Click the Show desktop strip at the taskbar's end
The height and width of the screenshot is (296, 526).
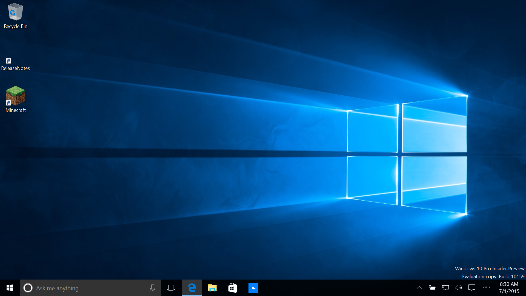[x=525, y=288]
